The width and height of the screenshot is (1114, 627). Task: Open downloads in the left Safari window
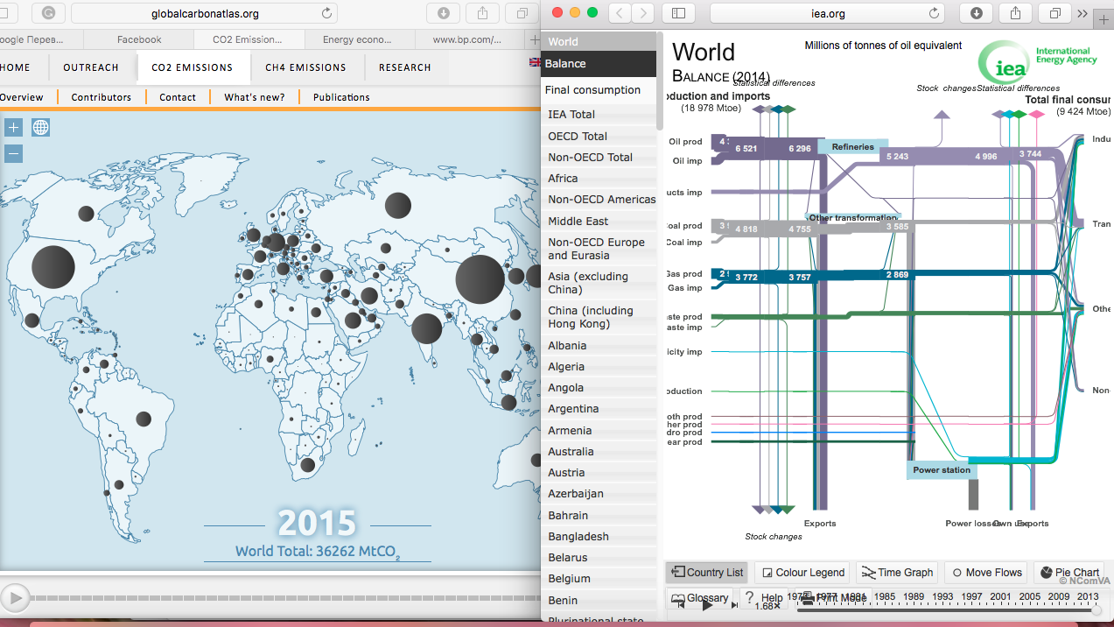pos(444,13)
